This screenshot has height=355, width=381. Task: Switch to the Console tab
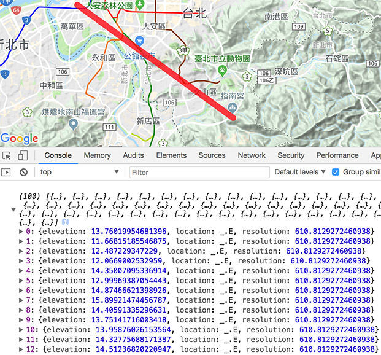pos(58,155)
